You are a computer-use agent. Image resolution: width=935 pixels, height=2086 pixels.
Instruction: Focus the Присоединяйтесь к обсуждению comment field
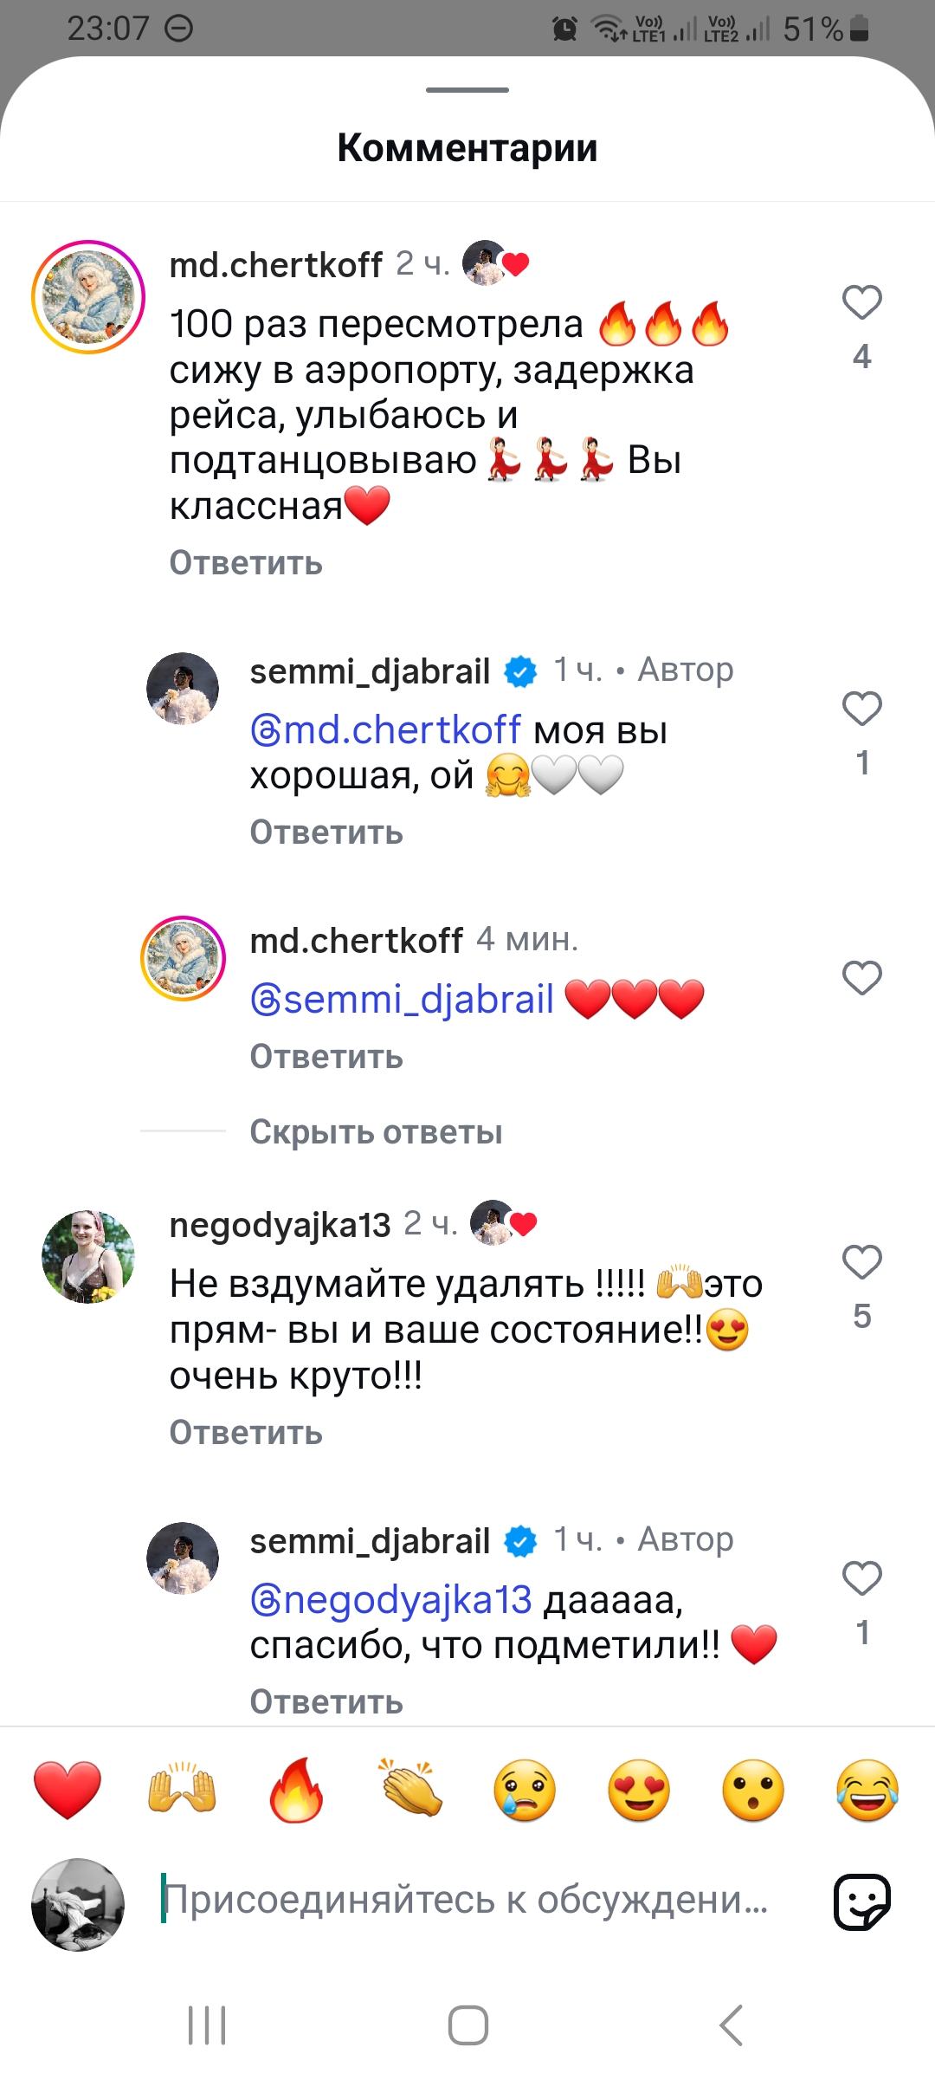pyautogui.click(x=467, y=1901)
